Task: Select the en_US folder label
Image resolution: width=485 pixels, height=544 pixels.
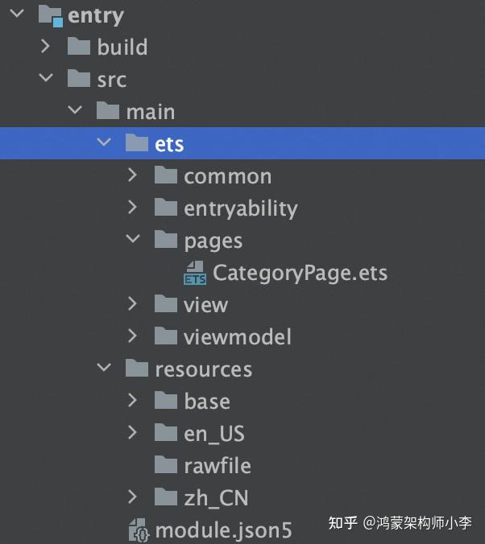Action: 214,434
